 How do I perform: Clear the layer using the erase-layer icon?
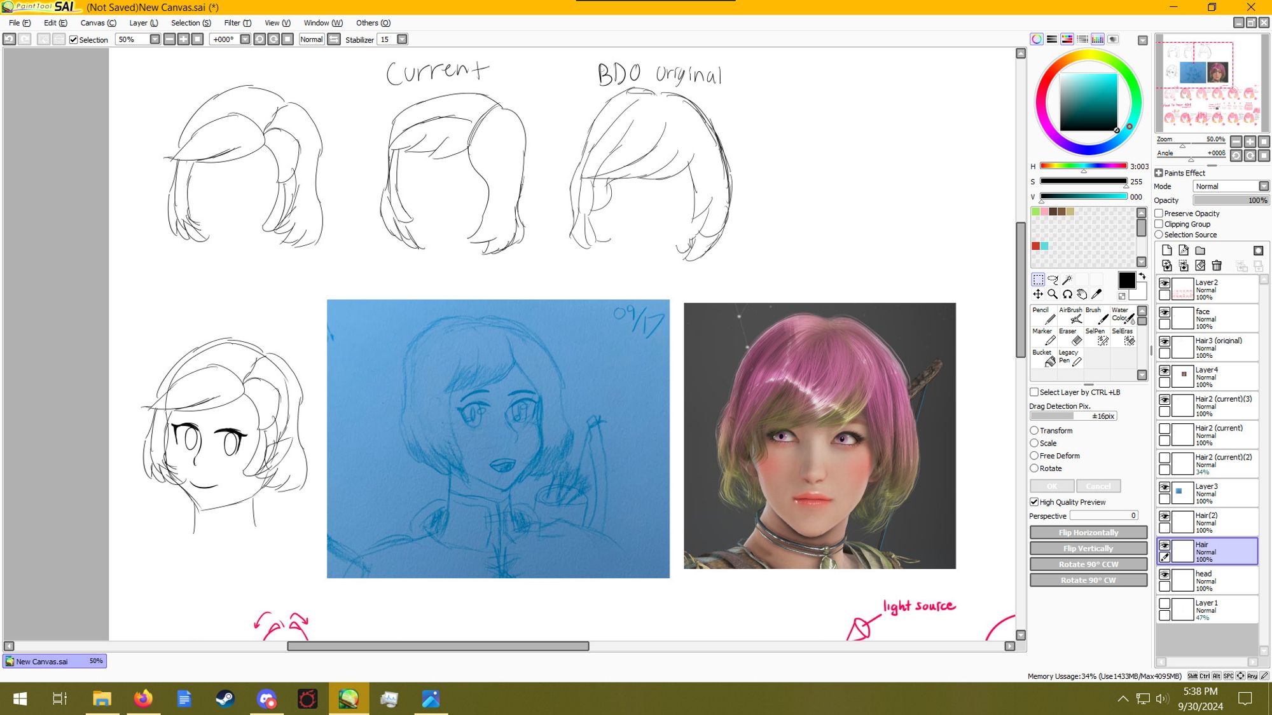click(x=1200, y=266)
